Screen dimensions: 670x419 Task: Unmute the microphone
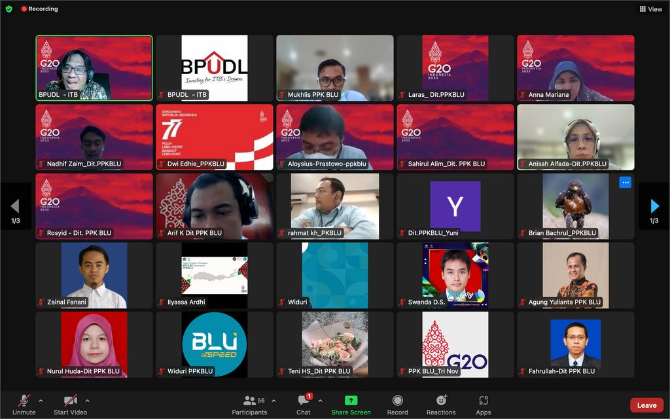[24, 405]
